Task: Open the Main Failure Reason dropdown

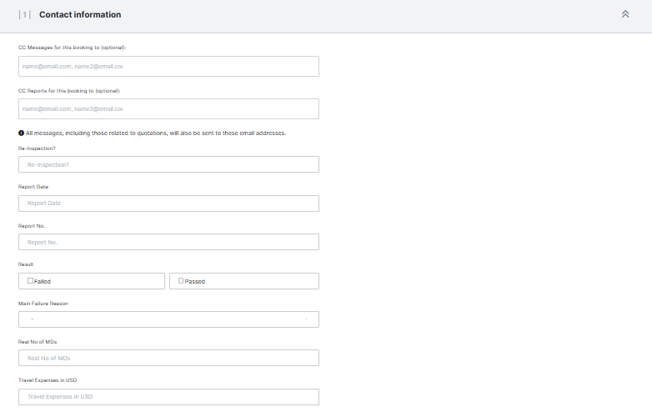Action: tap(168, 319)
